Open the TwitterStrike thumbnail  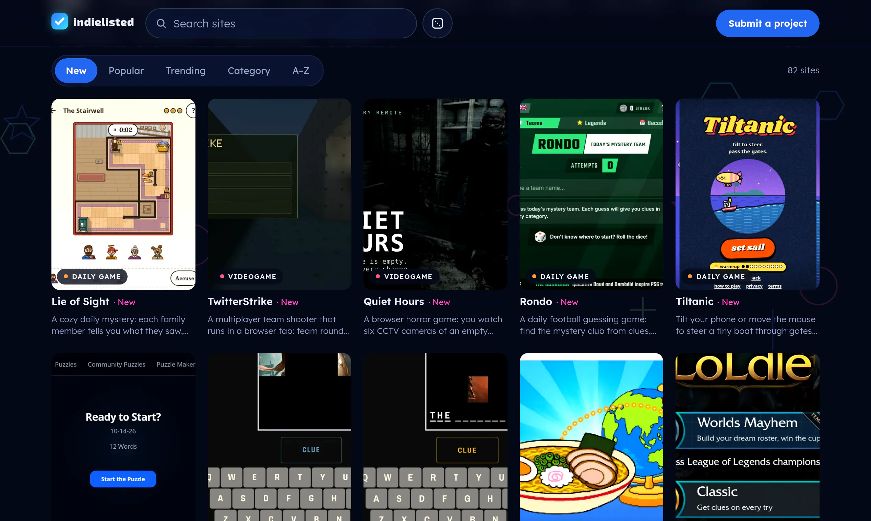point(279,194)
